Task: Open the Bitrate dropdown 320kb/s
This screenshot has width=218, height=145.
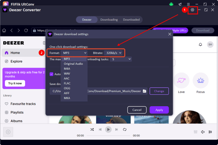Action: point(113,53)
